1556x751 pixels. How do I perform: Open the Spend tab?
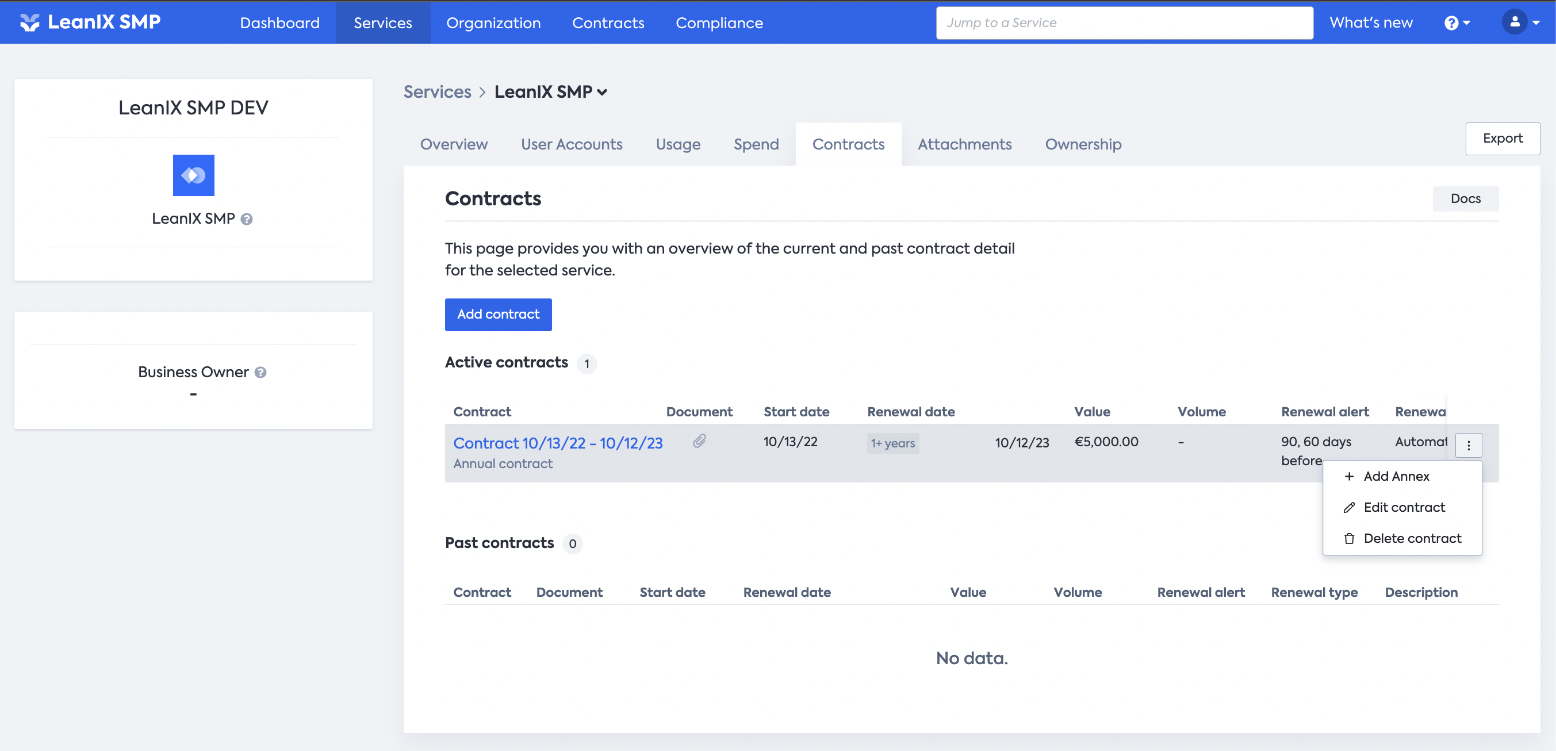756,144
